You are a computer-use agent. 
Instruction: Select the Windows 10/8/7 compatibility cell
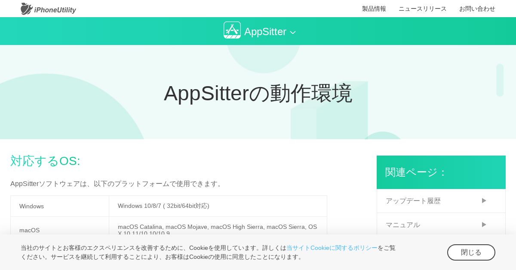point(218,206)
